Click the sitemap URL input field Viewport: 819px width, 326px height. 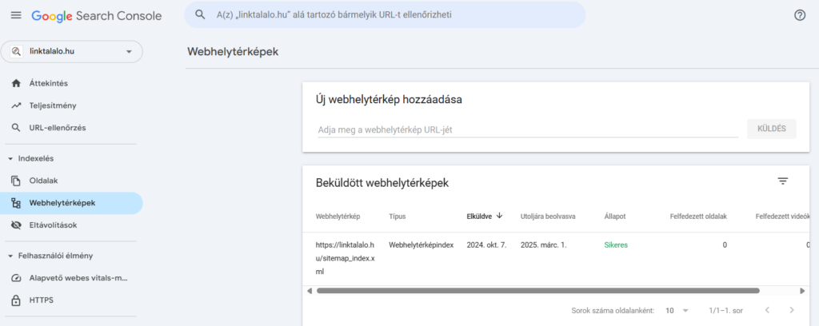point(528,130)
